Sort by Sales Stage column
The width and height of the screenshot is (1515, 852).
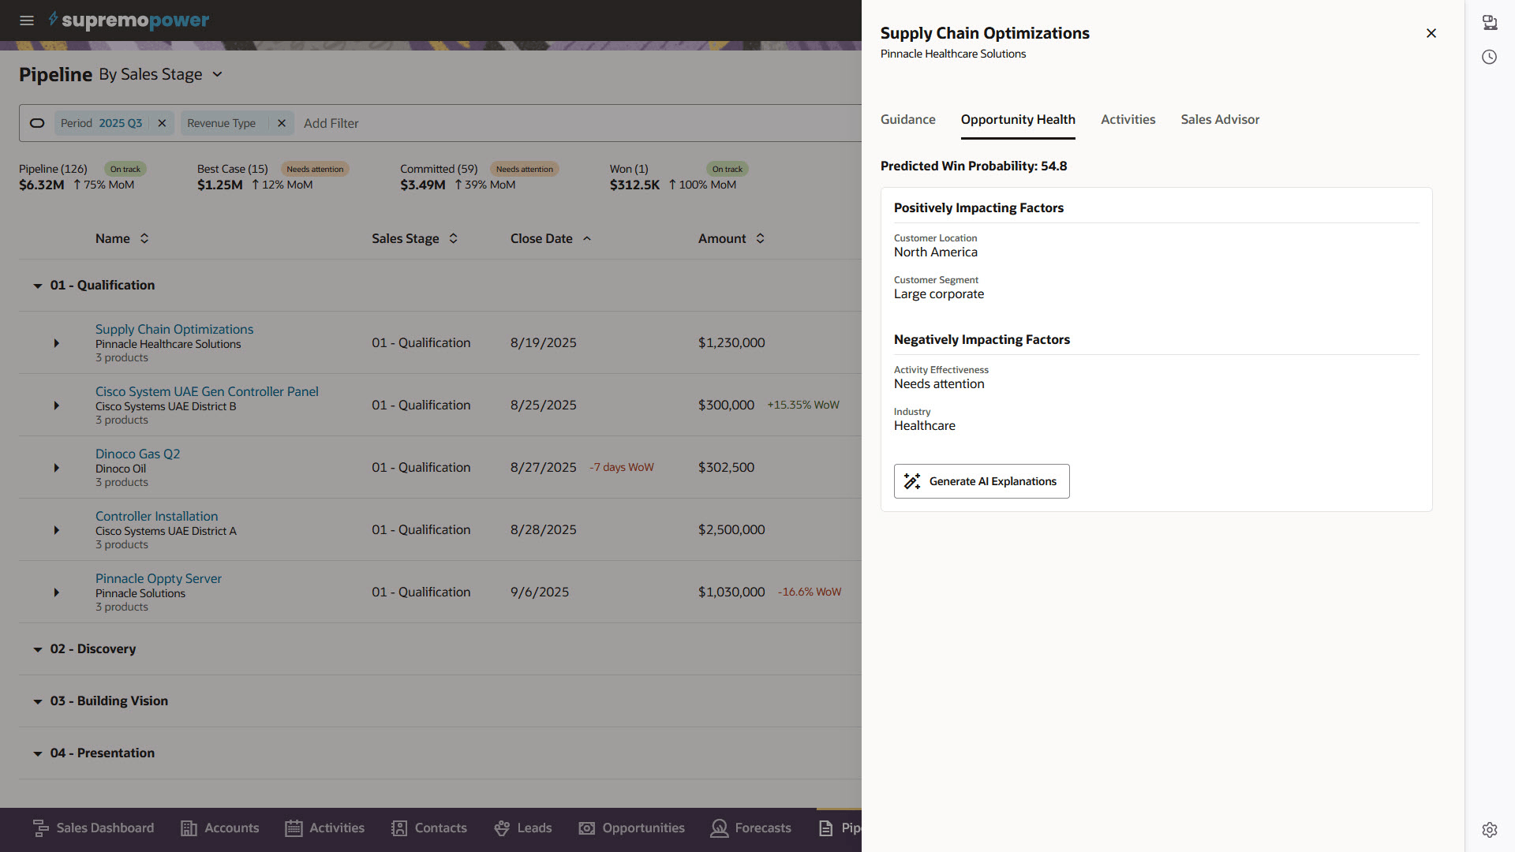(x=453, y=238)
